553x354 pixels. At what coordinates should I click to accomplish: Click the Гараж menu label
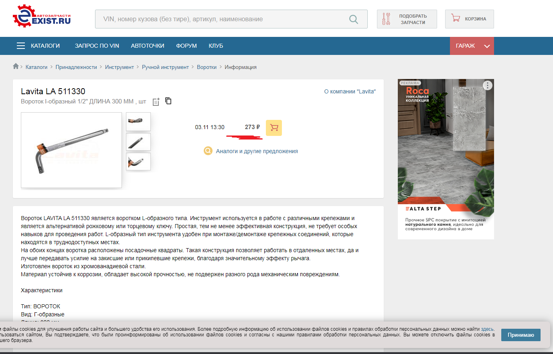[465, 46]
